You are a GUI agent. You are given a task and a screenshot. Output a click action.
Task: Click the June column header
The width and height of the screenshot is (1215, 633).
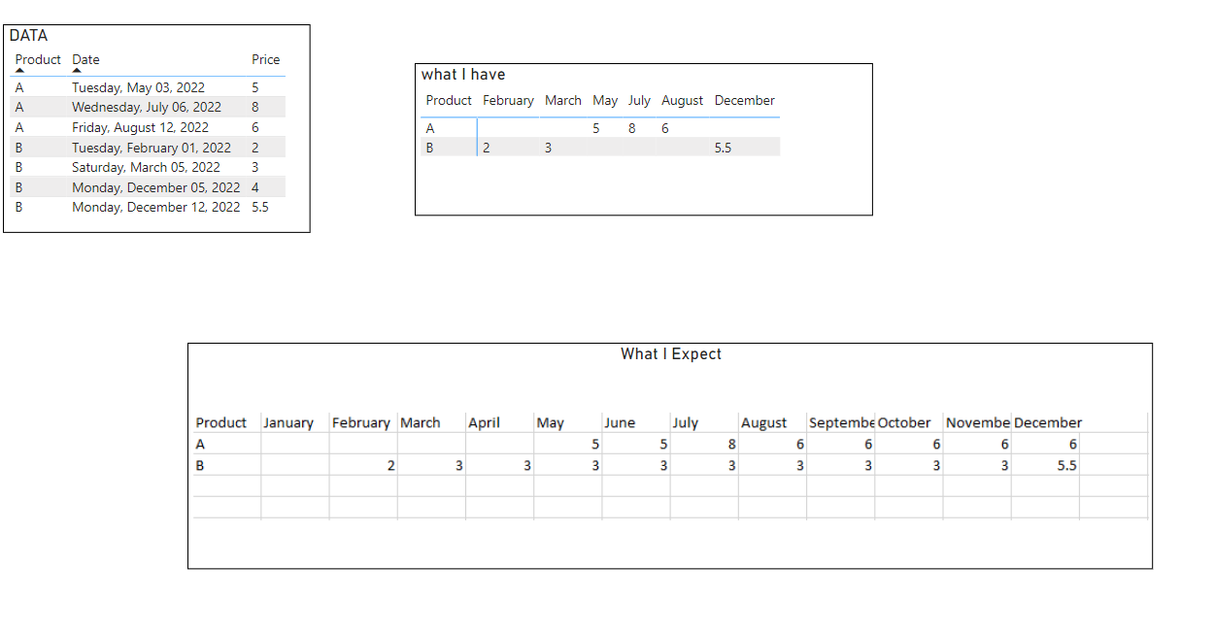click(x=620, y=422)
